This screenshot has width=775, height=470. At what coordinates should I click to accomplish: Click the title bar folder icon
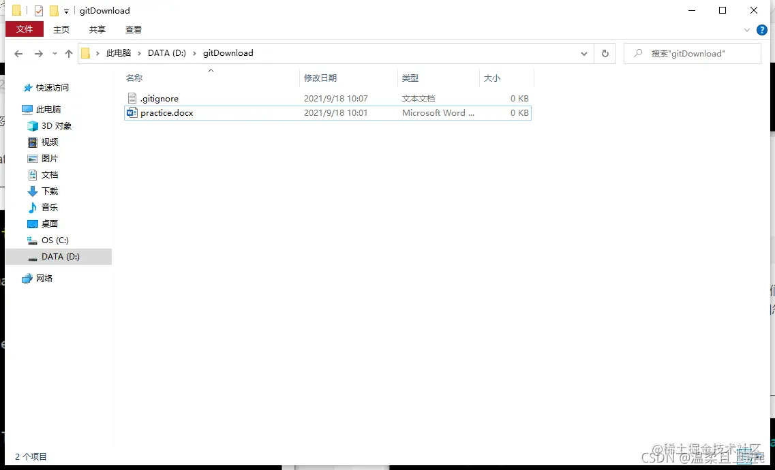(x=17, y=10)
